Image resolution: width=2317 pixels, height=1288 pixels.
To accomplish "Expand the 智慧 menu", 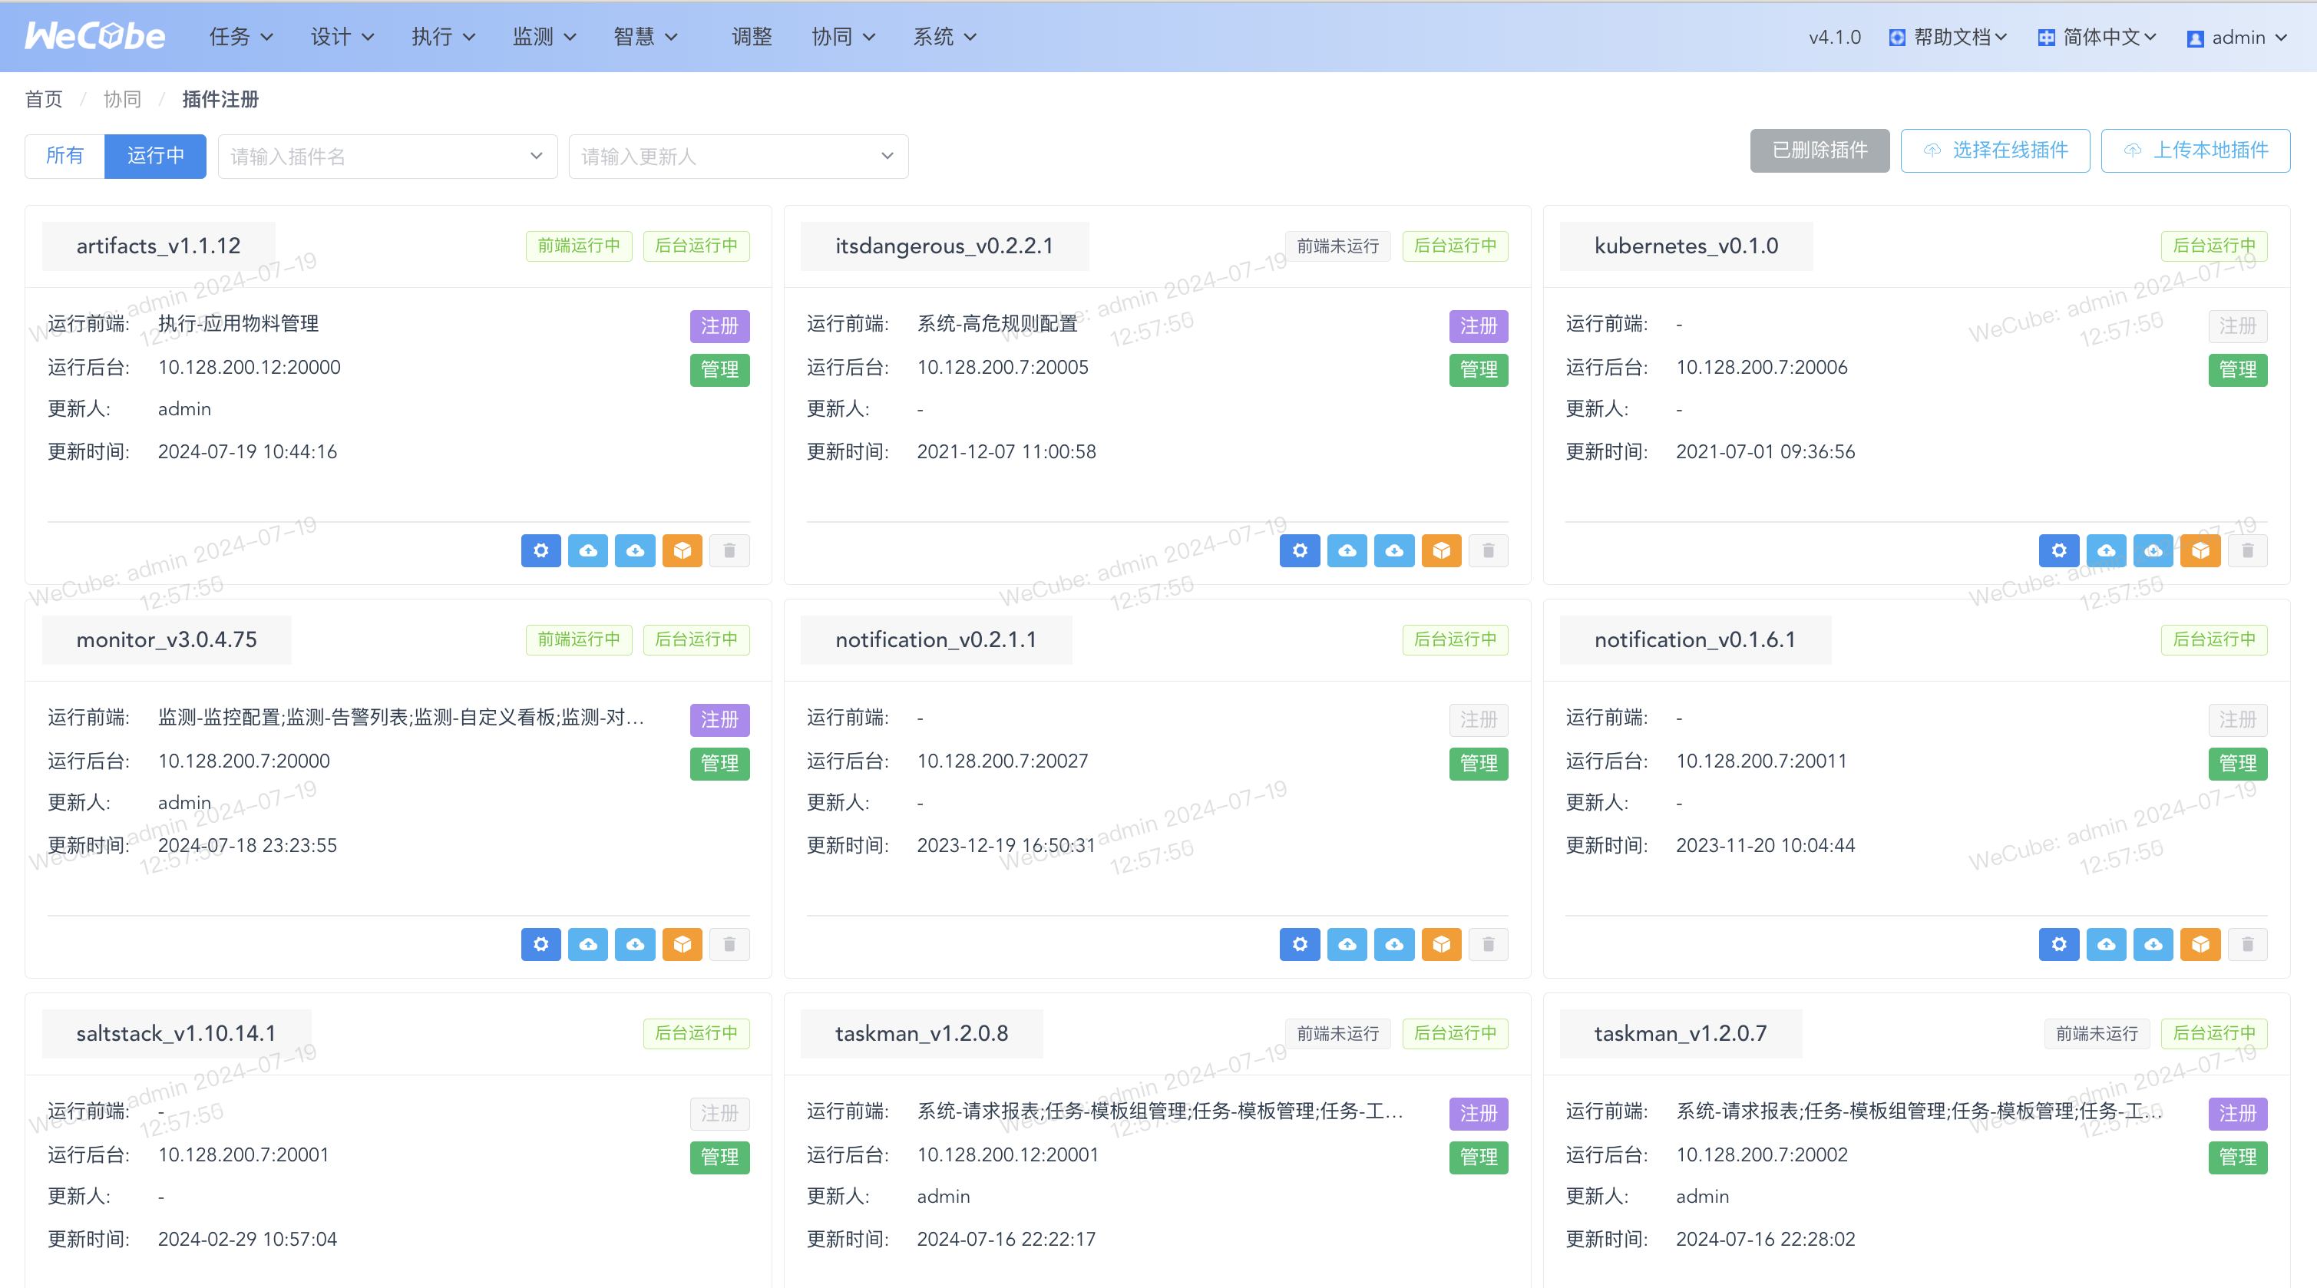I will (645, 37).
